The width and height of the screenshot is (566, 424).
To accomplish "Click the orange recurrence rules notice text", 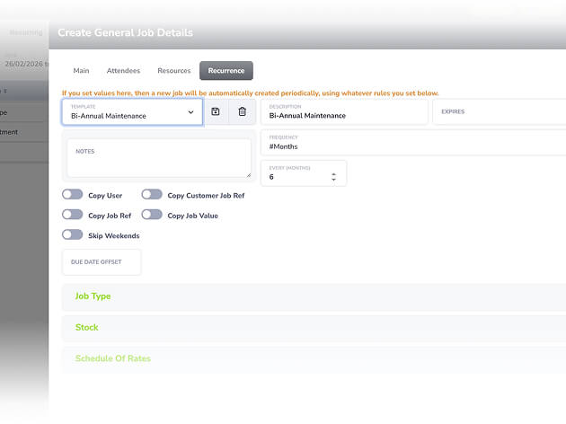I will [x=250, y=93].
